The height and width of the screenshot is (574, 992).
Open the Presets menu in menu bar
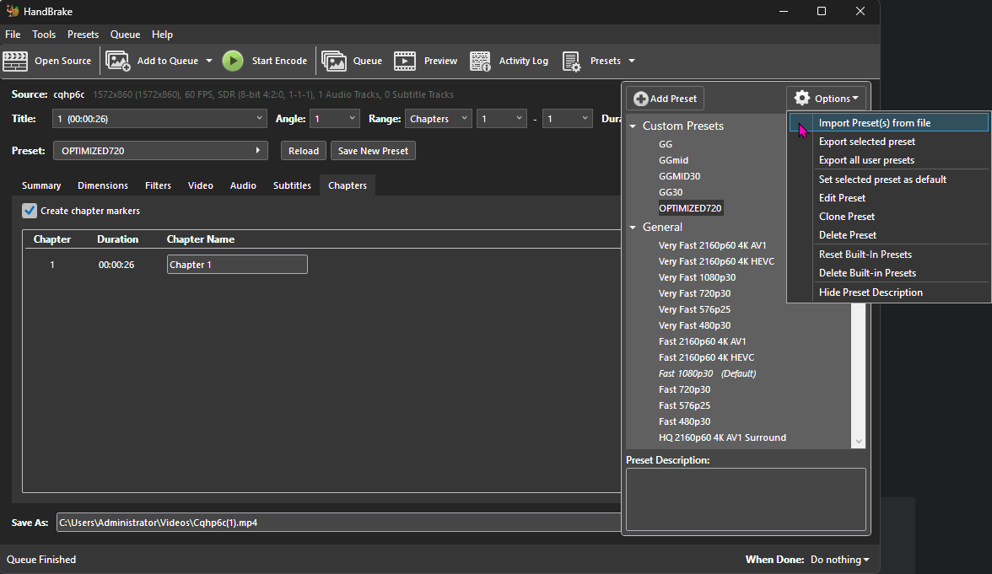pos(83,34)
